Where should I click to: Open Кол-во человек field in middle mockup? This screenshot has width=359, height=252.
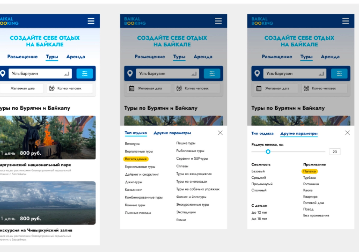197,88
